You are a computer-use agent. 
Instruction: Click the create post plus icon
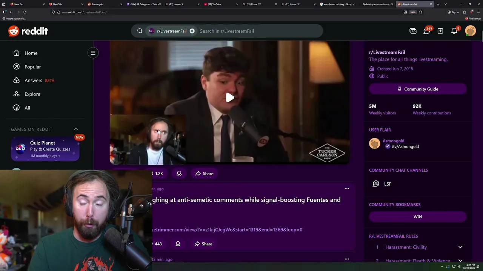440,31
